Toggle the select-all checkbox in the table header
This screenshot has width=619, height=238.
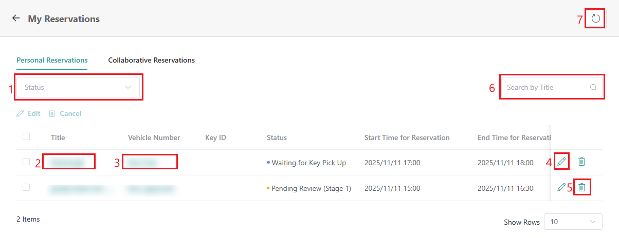26,136
